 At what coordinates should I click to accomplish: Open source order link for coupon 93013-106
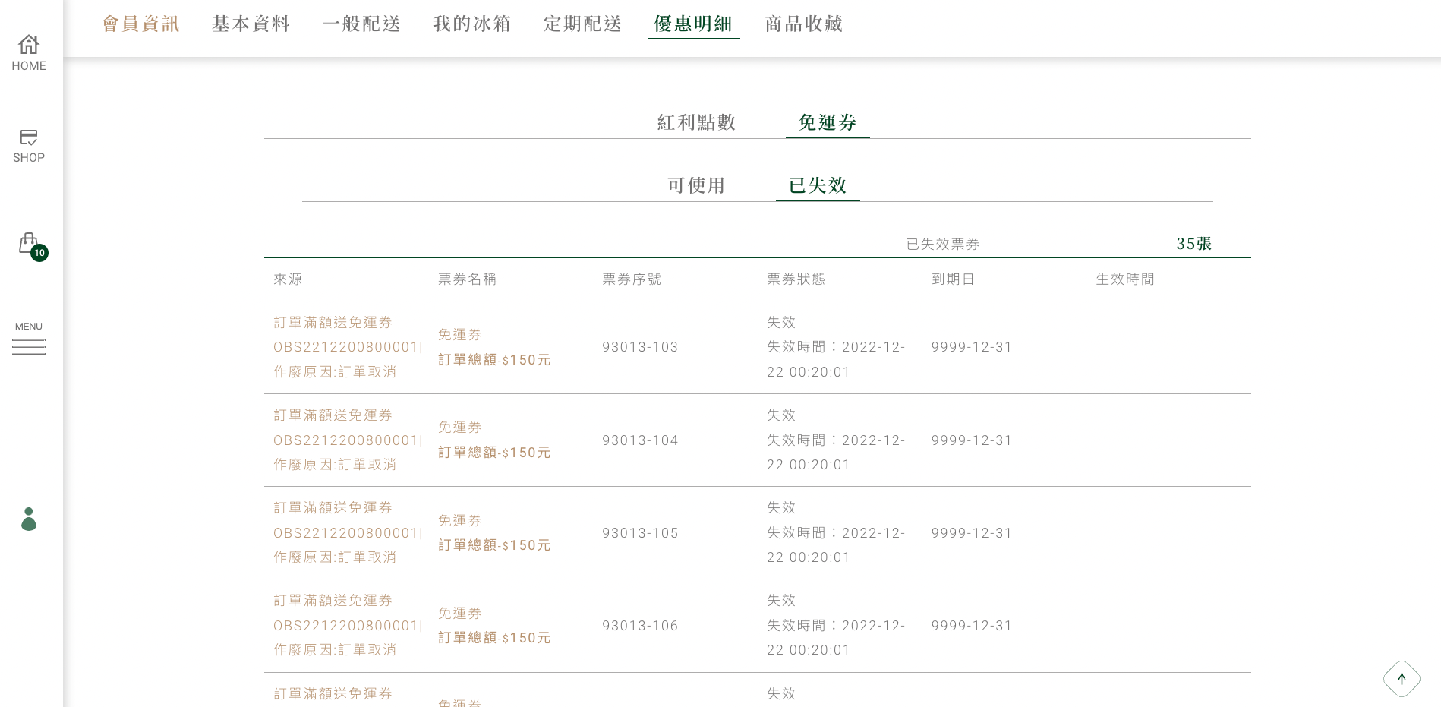coord(348,626)
